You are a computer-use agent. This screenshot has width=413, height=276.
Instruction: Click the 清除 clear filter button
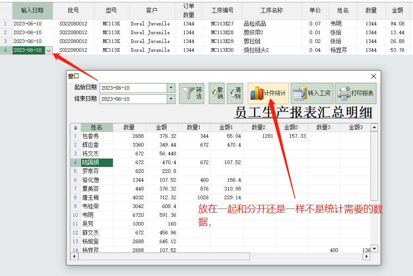235,93
